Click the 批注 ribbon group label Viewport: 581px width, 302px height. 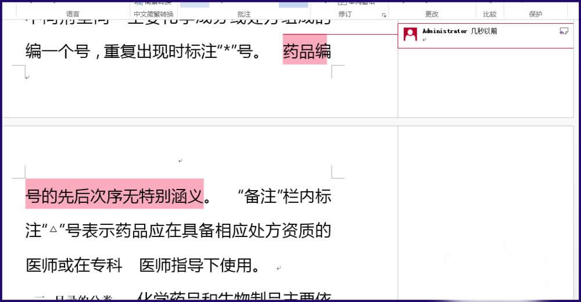pyautogui.click(x=244, y=14)
